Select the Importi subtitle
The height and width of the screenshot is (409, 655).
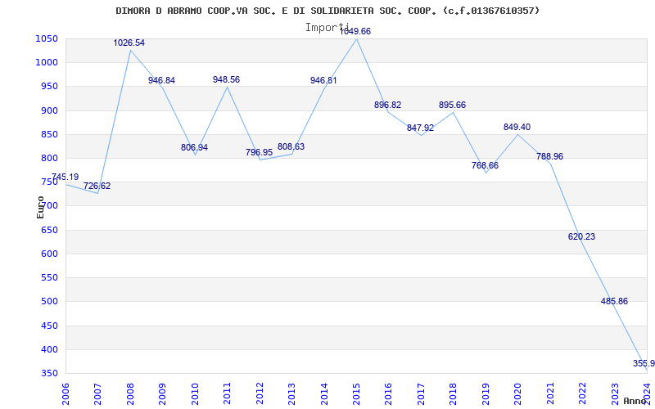[327, 28]
